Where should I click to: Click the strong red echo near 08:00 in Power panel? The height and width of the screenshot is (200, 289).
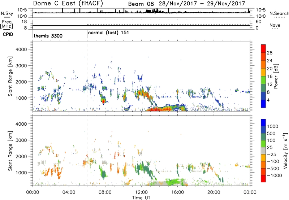pos(103,101)
